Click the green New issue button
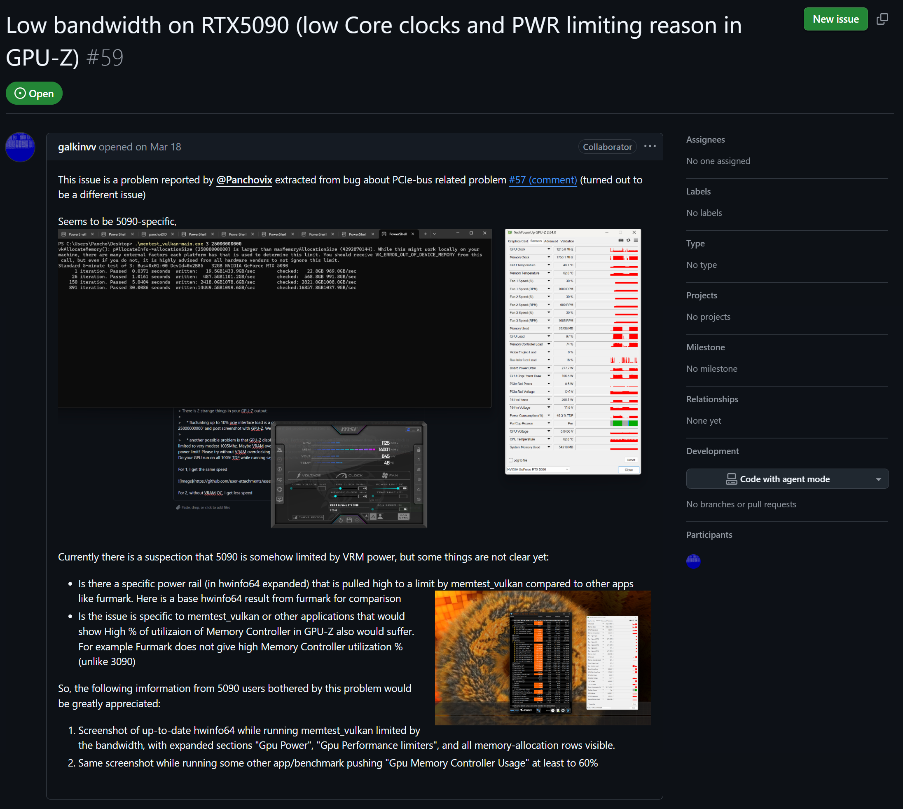Screen dimensions: 903x809 [x=835, y=19]
